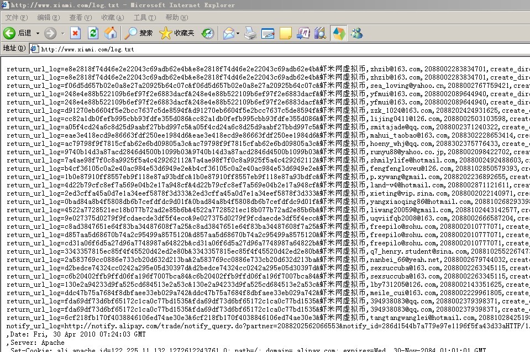Click the IE logo in title bar
Screen dimensions: 530x352
4,5
